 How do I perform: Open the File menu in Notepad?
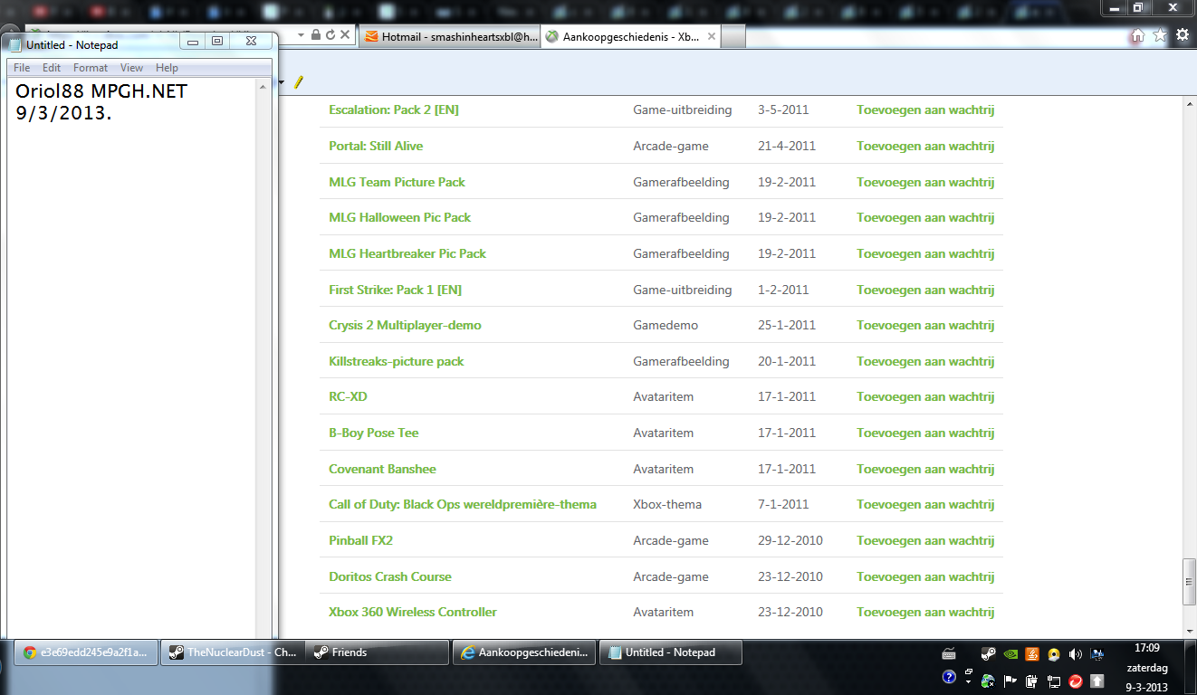[22, 68]
